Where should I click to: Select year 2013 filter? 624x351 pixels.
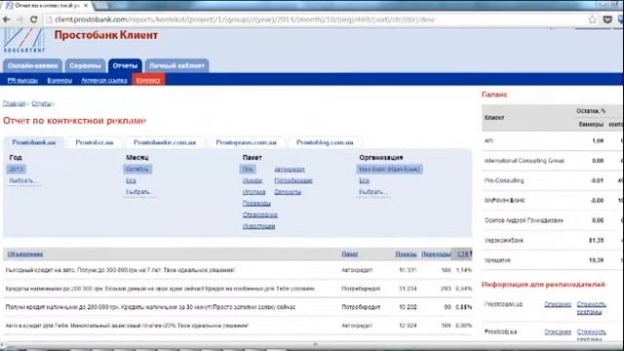pos(16,169)
